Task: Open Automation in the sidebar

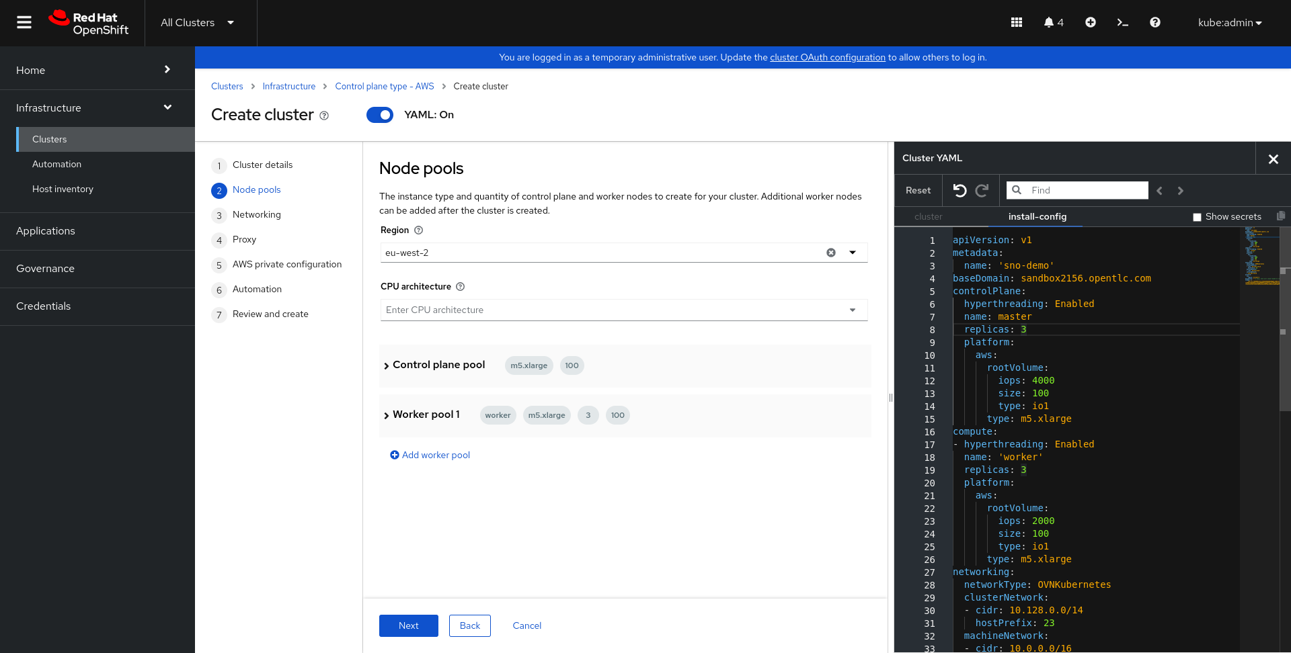Action: (x=106, y=164)
